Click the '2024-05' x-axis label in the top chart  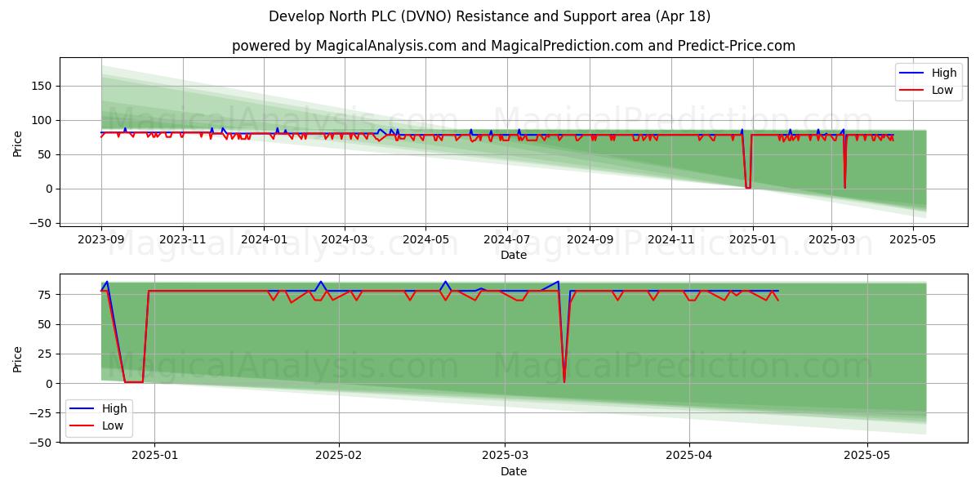click(x=425, y=242)
